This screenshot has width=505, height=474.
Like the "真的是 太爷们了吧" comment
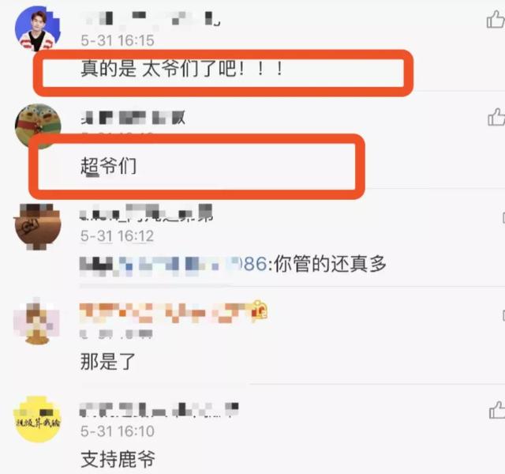click(496, 19)
